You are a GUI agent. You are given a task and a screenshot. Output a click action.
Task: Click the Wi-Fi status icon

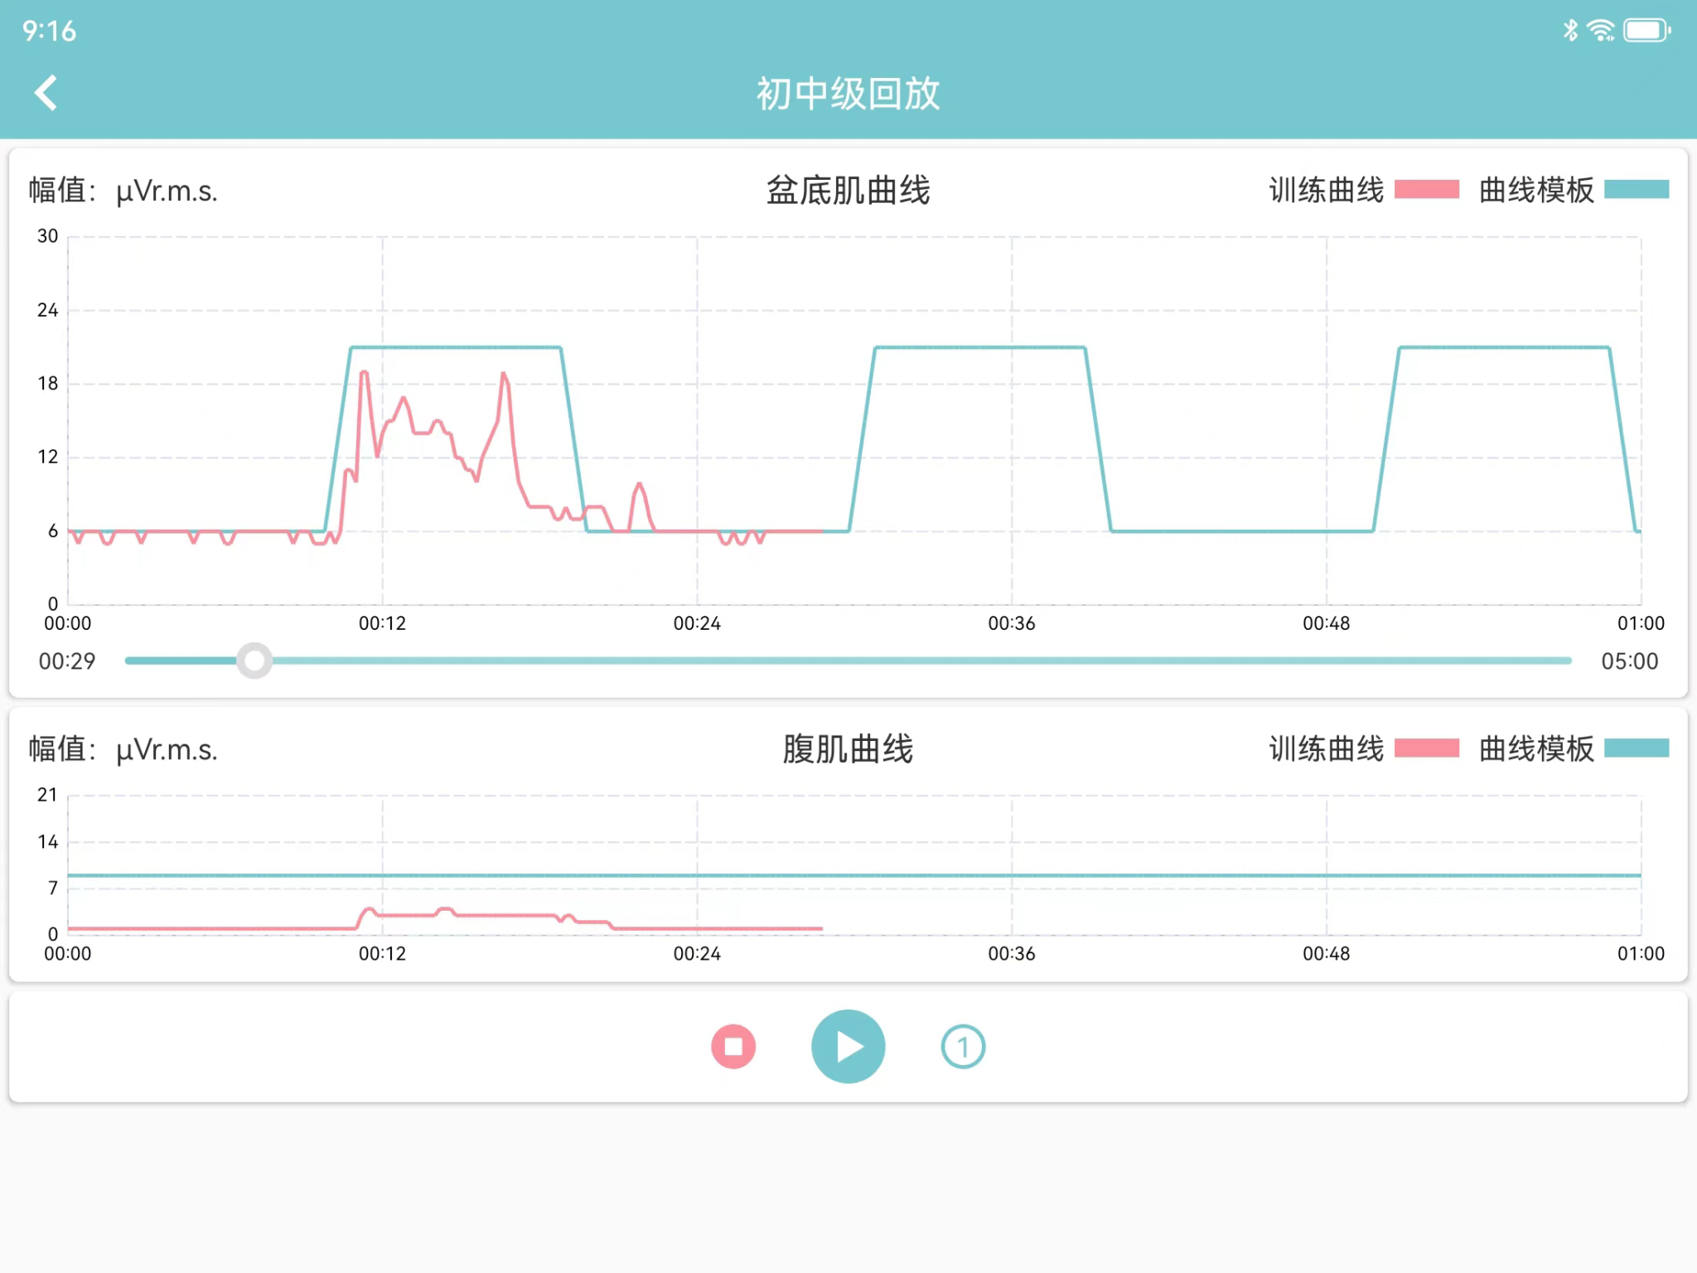coord(1600,31)
